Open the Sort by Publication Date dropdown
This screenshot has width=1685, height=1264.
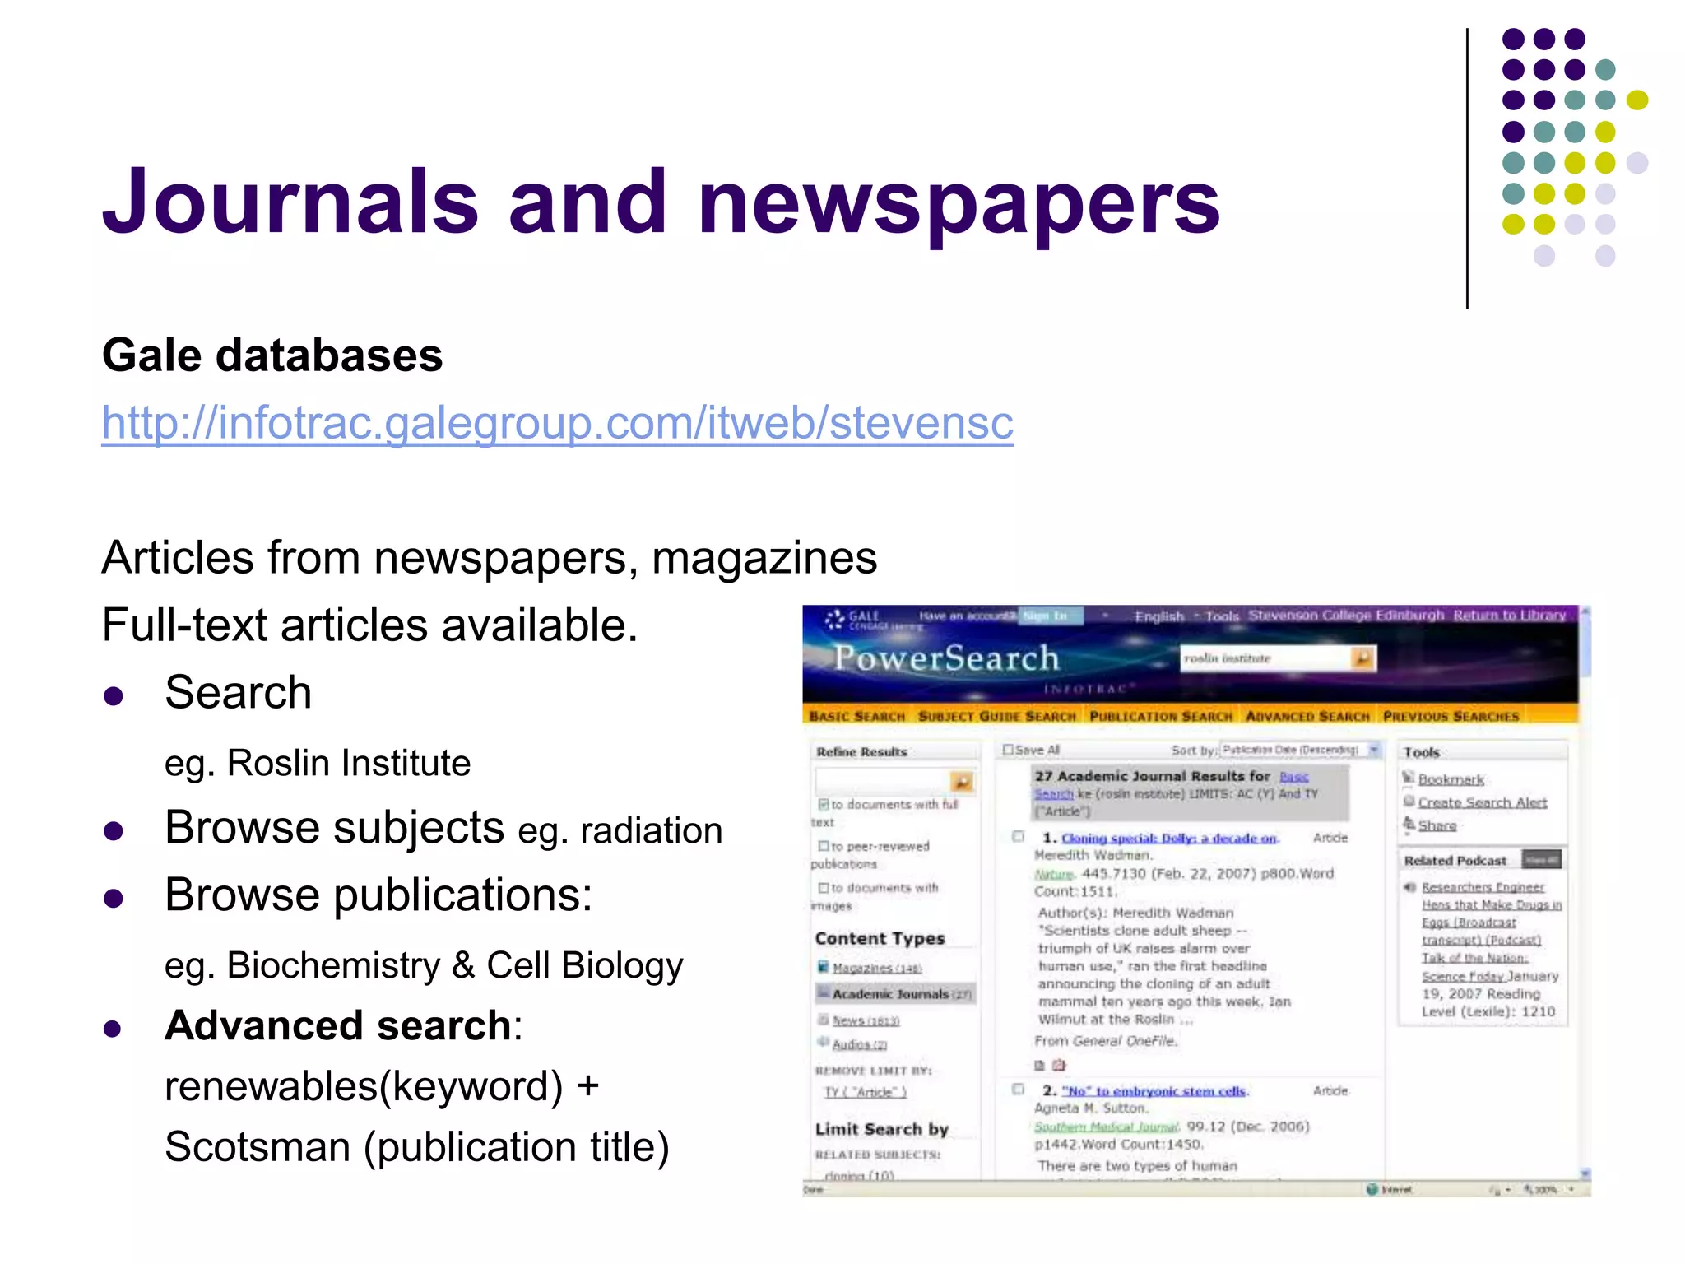click(x=1300, y=750)
